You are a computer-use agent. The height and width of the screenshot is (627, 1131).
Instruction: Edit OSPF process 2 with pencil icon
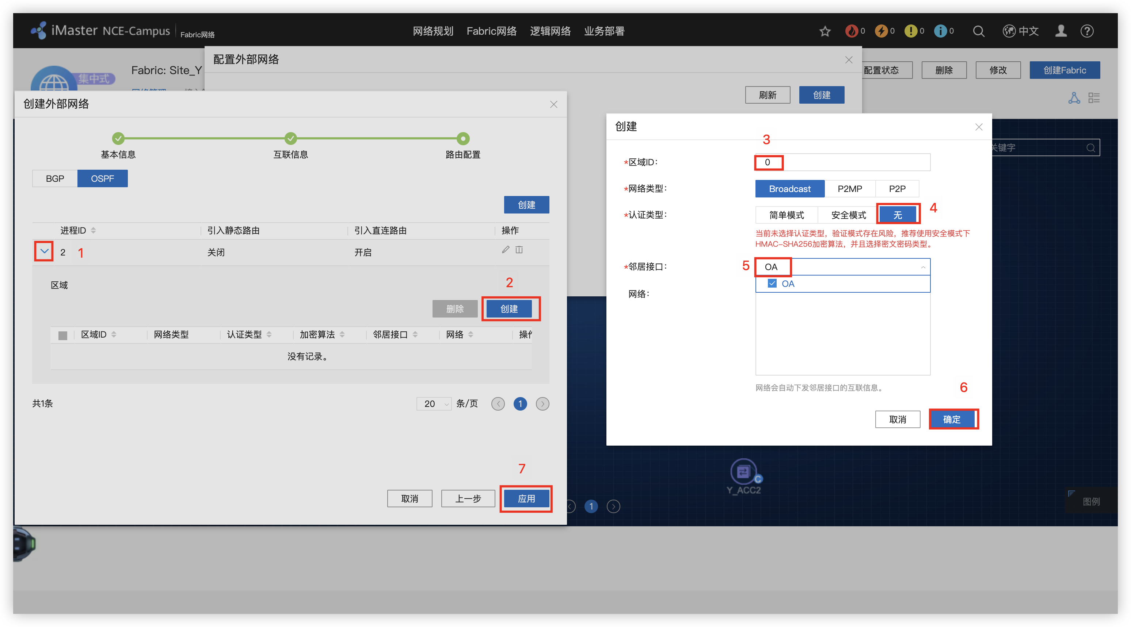pos(505,250)
